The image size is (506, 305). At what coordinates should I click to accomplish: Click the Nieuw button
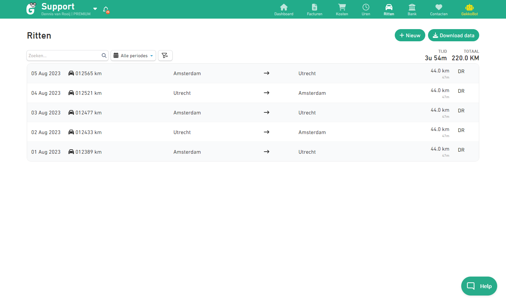(x=410, y=35)
